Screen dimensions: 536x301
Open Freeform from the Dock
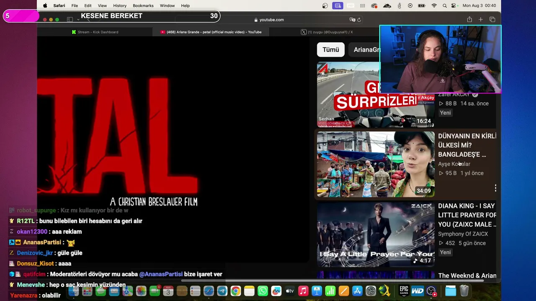click(x=276, y=291)
